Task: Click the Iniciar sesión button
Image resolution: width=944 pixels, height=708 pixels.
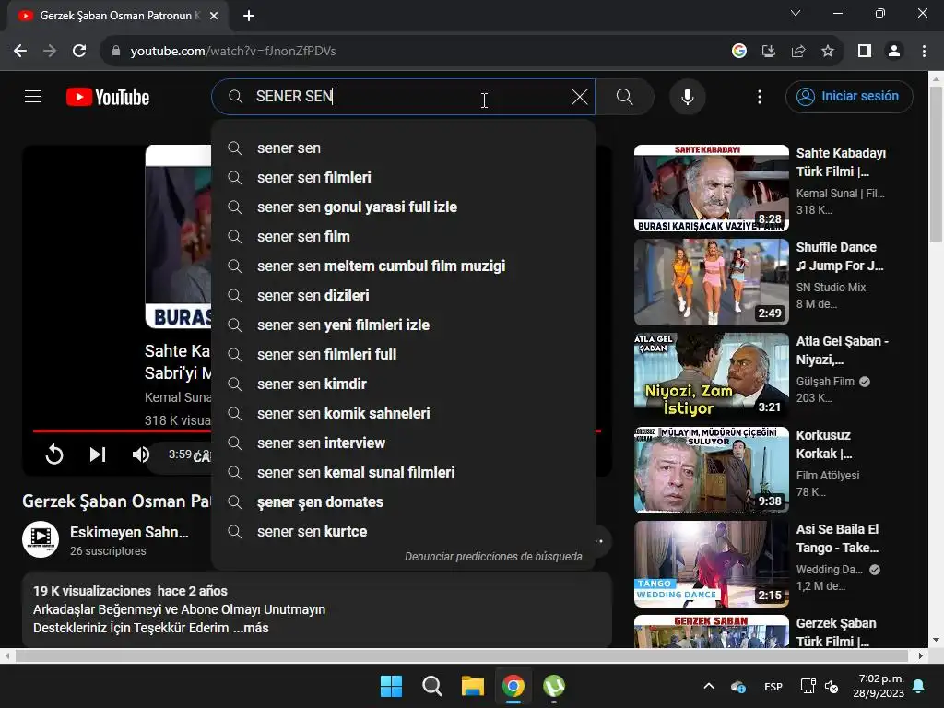Action: [849, 96]
